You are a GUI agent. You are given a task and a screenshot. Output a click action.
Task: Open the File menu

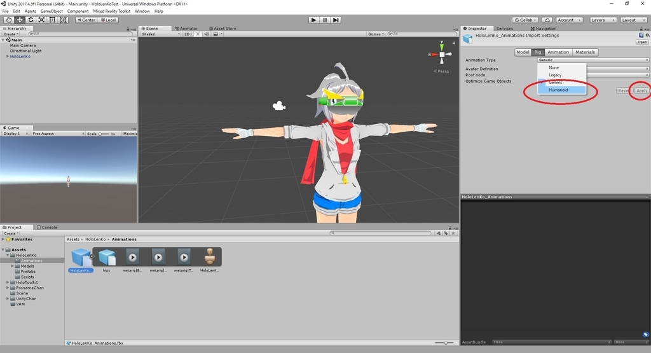click(x=5, y=11)
